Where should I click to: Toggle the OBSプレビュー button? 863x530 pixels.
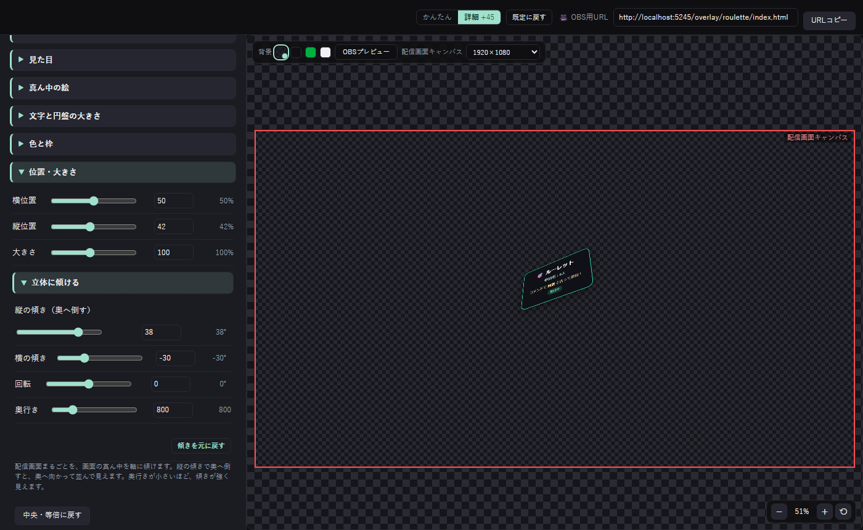coord(366,52)
